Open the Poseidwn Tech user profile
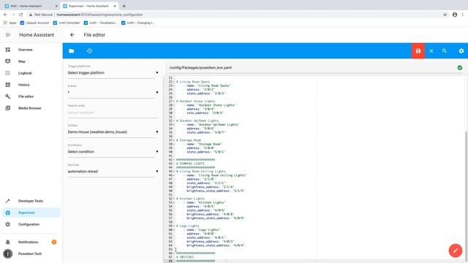The height and width of the screenshot is (263, 468). [31, 254]
